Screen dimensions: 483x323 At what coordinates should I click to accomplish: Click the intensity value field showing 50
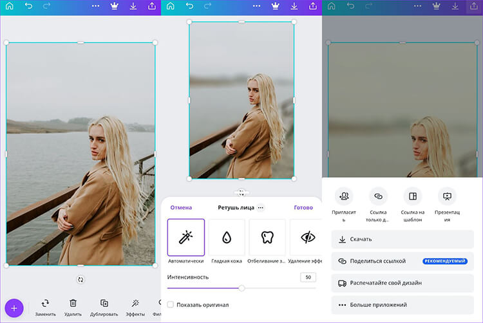click(308, 277)
